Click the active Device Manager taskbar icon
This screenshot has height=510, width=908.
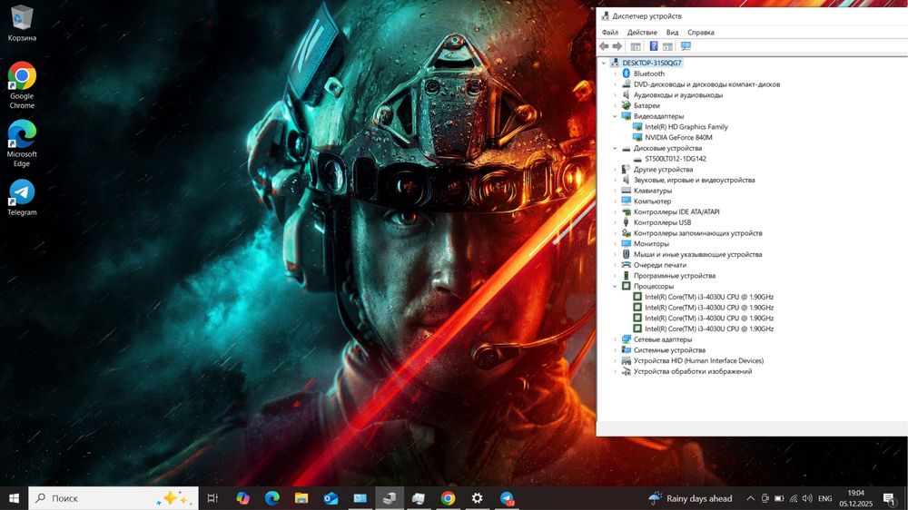coord(390,498)
